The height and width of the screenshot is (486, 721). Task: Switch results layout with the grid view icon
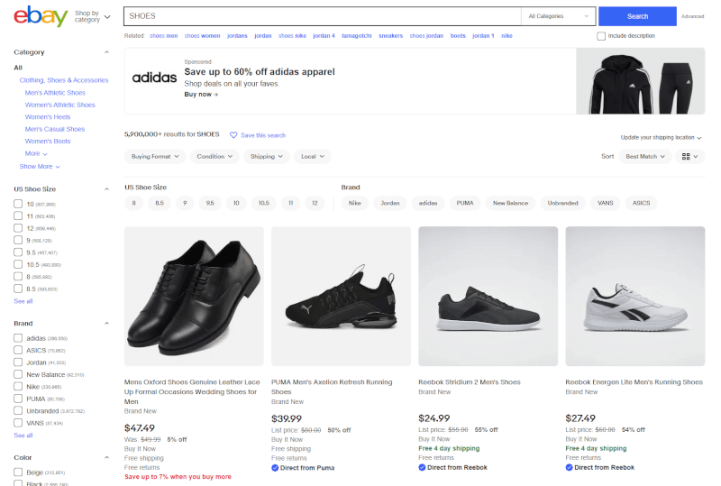(689, 157)
